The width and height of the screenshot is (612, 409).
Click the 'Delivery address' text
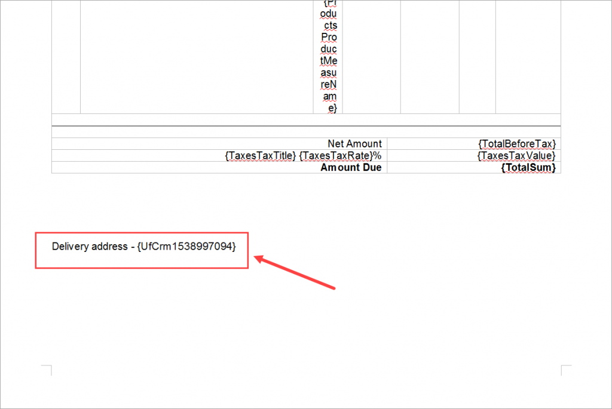point(90,247)
